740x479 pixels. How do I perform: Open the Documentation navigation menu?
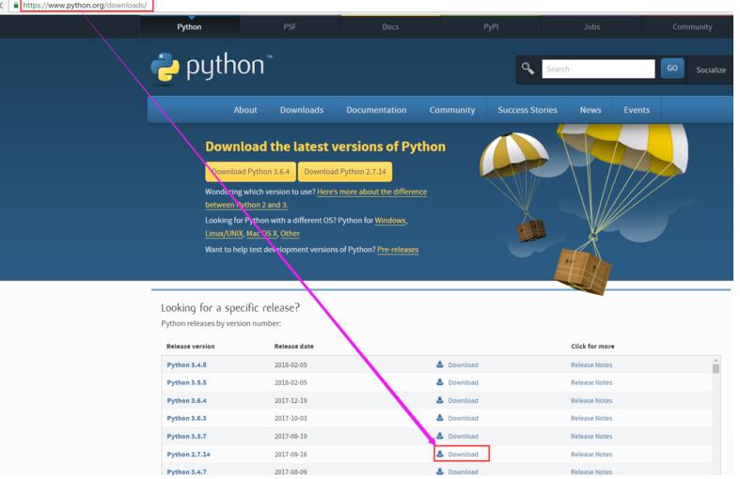(x=376, y=110)
